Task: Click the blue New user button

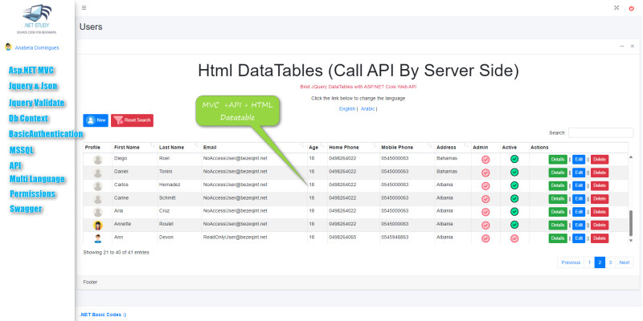Action: click(x=96, y=120)
